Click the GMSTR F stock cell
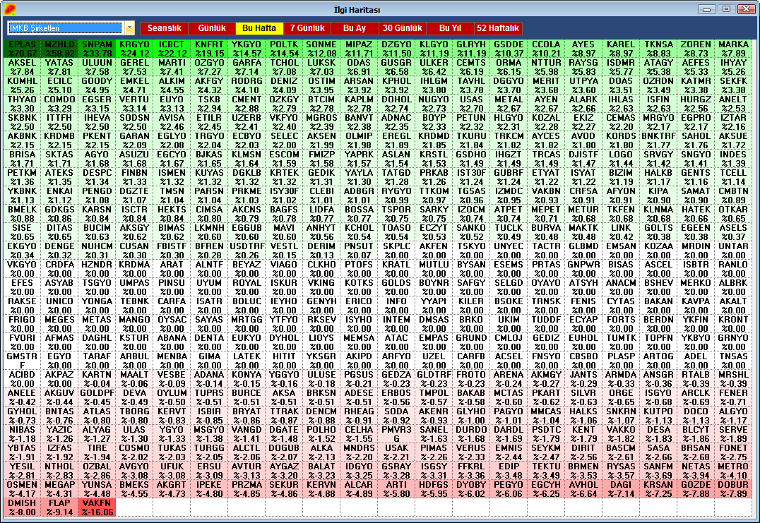 (23, 361)
